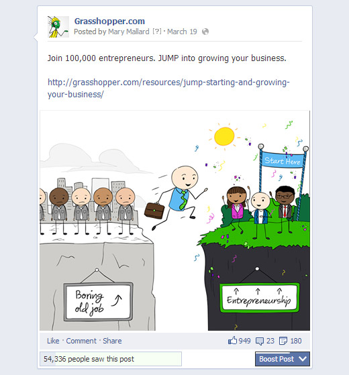Click the 180 shares number
349x375 pixels.
click(296, 341)
